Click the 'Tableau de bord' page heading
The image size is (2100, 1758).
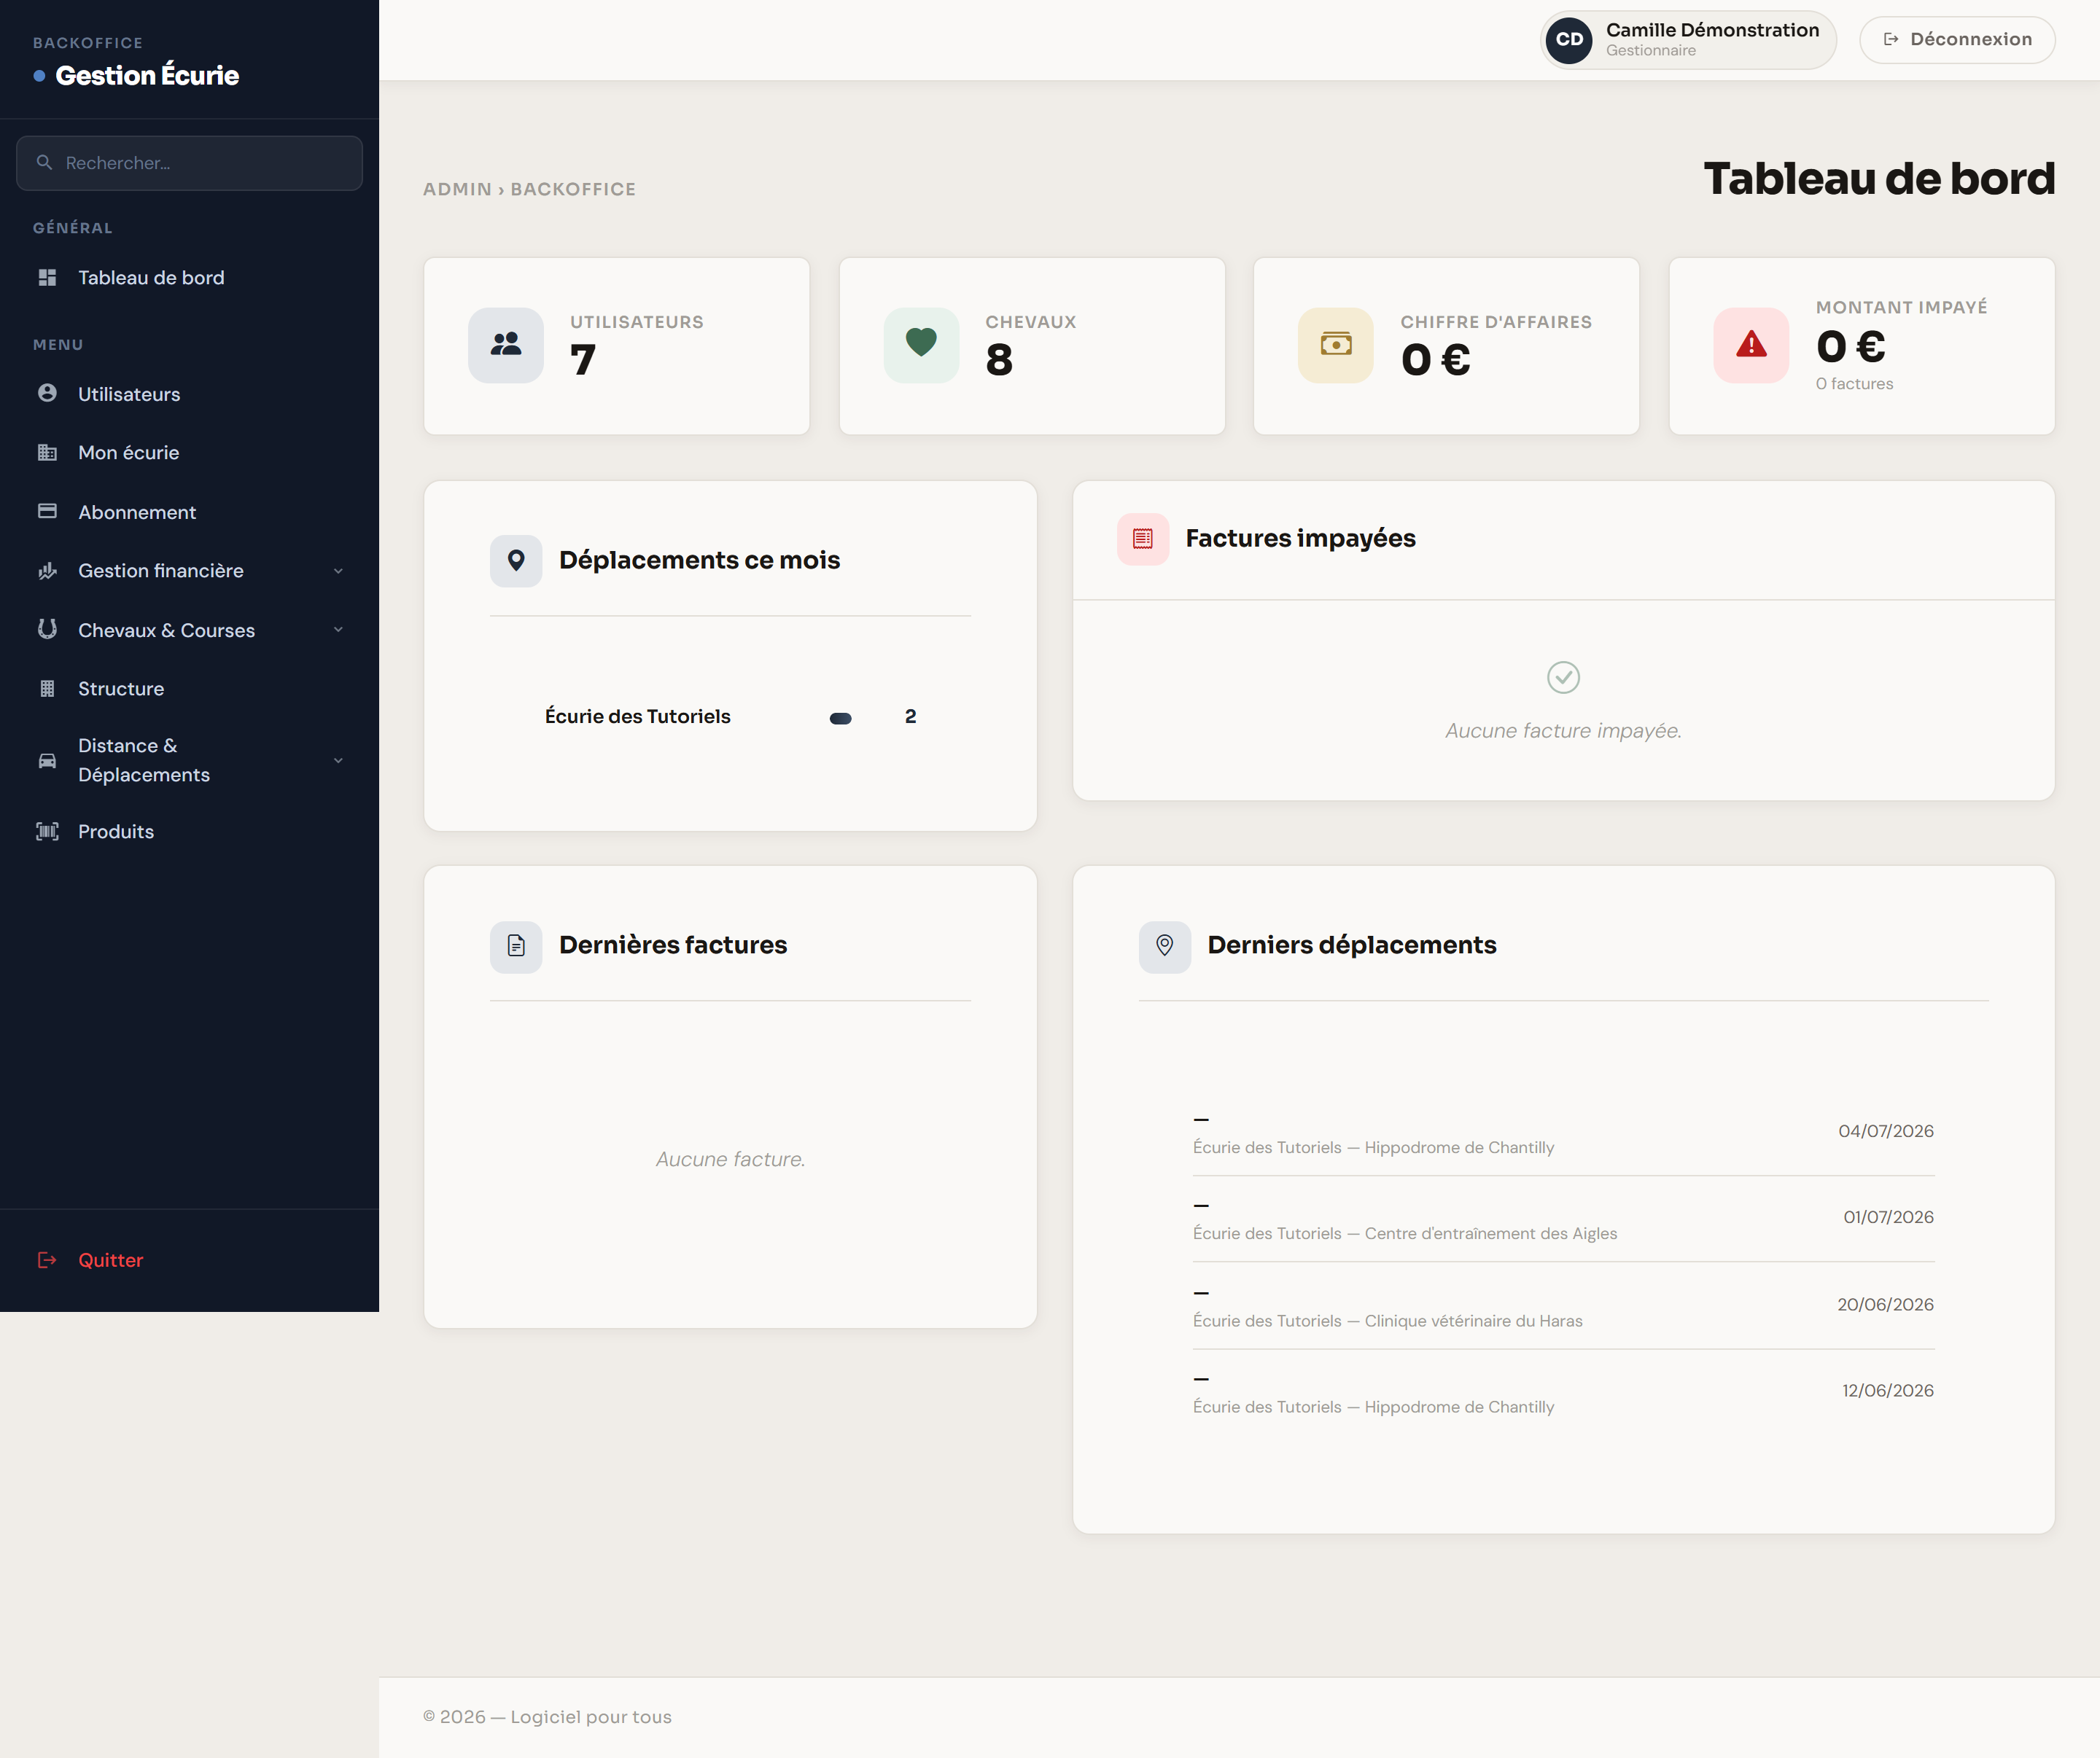tap(1879, 179)
